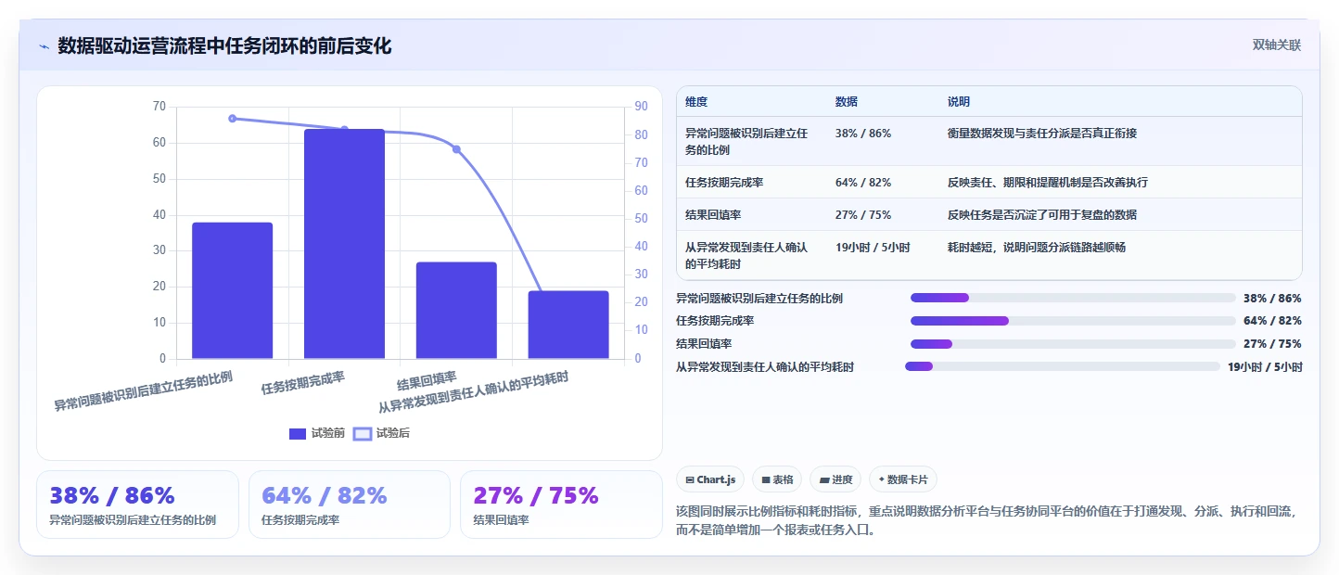Click the 从异常发现到责任人确认的平均耗时 bar in chart

pyautogui.click(x=568, y=325)
